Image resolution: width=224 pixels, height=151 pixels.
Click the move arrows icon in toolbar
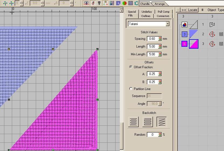[5, 3]
